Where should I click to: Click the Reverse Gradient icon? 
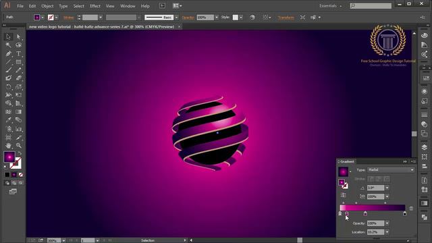pos(343,195)
